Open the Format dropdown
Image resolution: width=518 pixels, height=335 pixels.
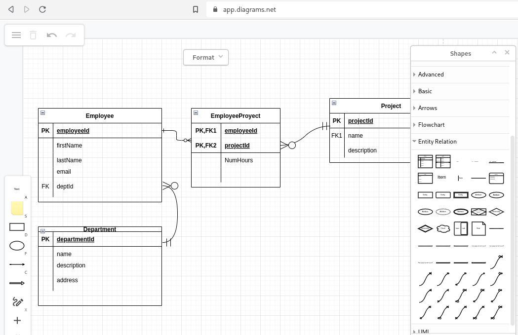click(x=205, y=57)
